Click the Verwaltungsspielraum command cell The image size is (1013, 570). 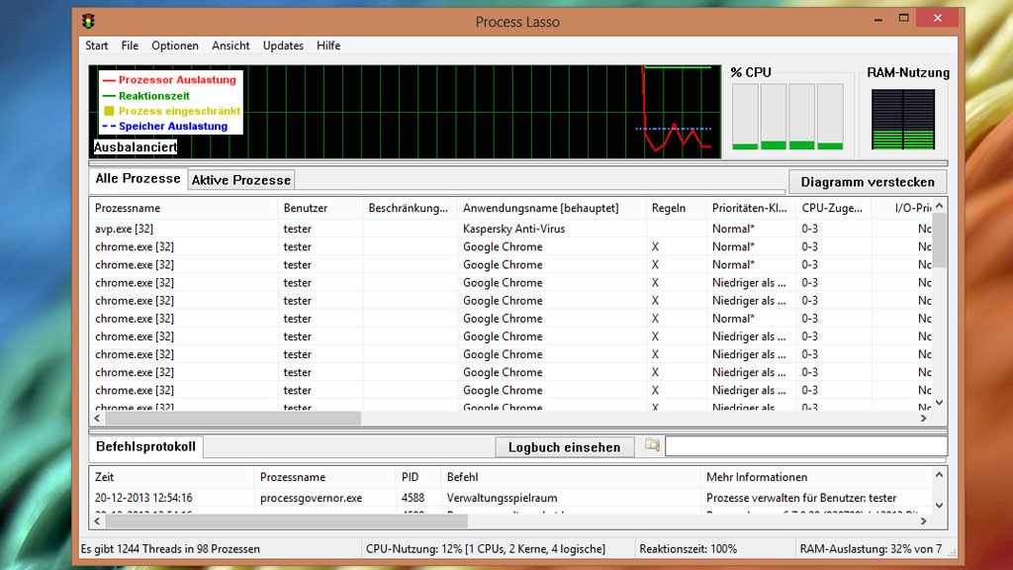pyautogui.click(x=502, y=498)
